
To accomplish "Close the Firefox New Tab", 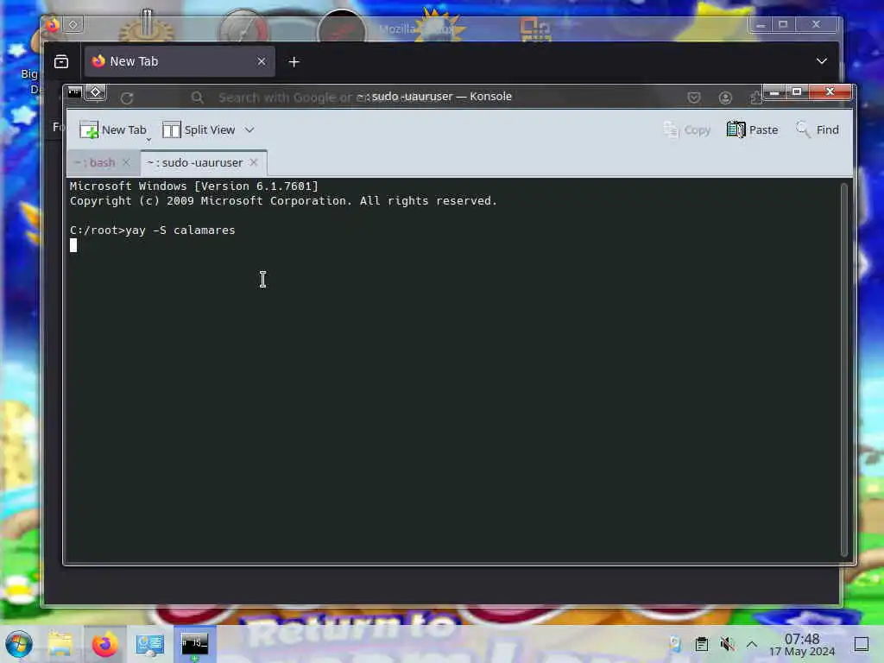I will pyautogui.click(x=262, y=61).
